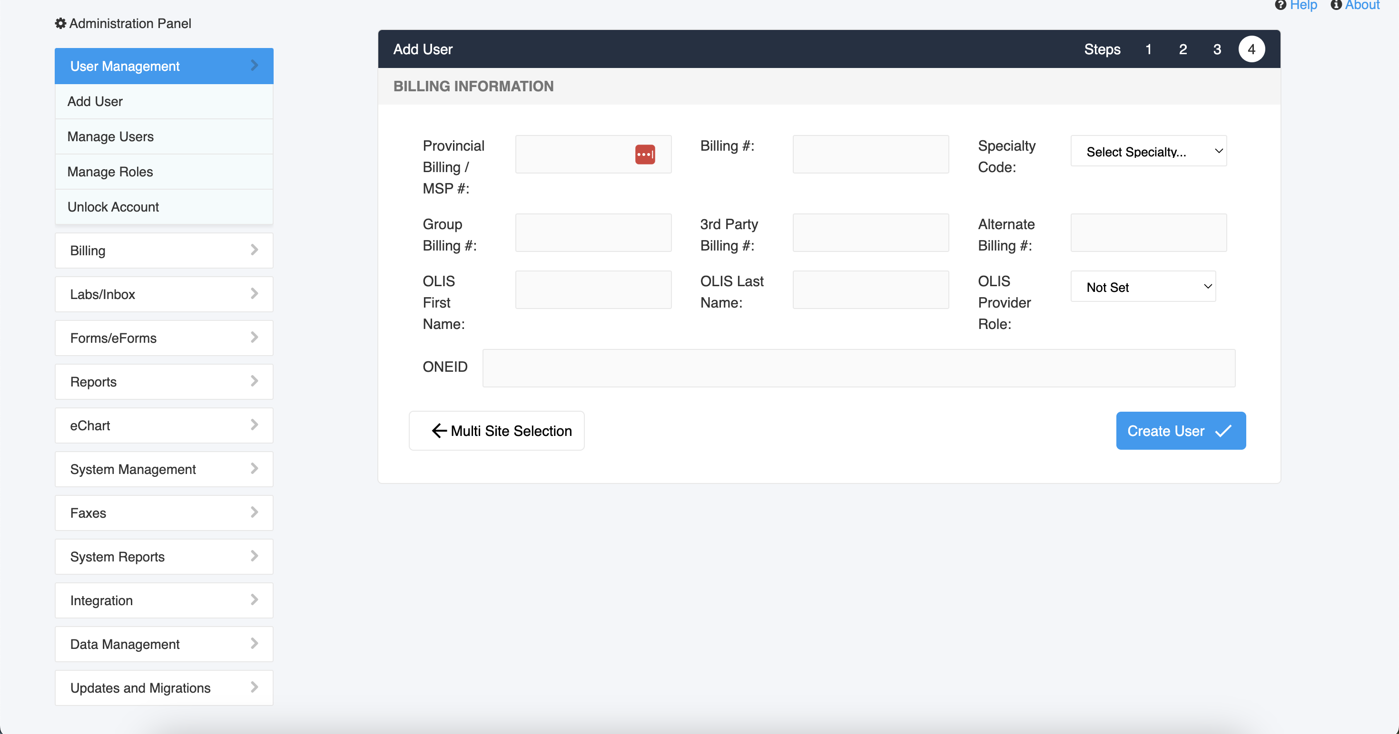Focus the ONEID input field
Viewport: 1399px width, 734px height.
[858, 368]
